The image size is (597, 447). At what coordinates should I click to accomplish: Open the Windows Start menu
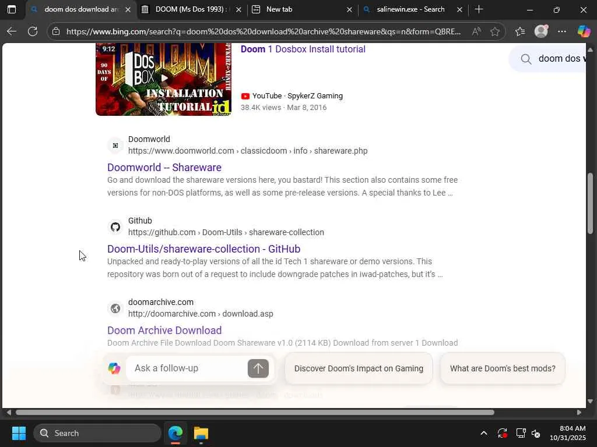coord(19,433)
